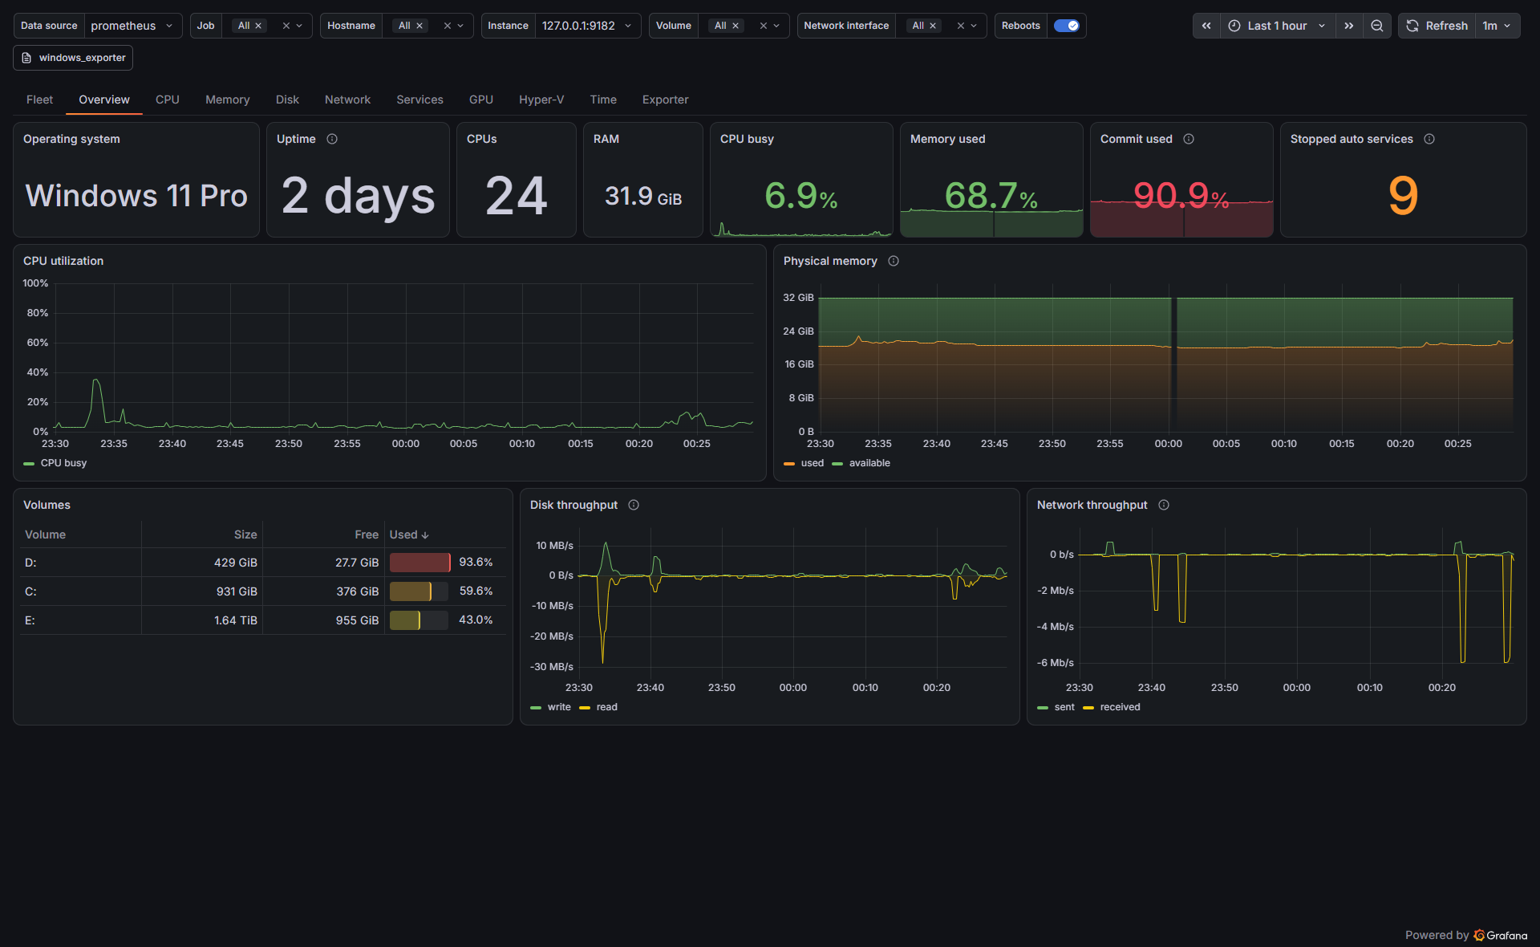Switch to the Time tab
The width and height of the screenshot is (1540, 947).
pyautogui.click(x=603, y=100)
